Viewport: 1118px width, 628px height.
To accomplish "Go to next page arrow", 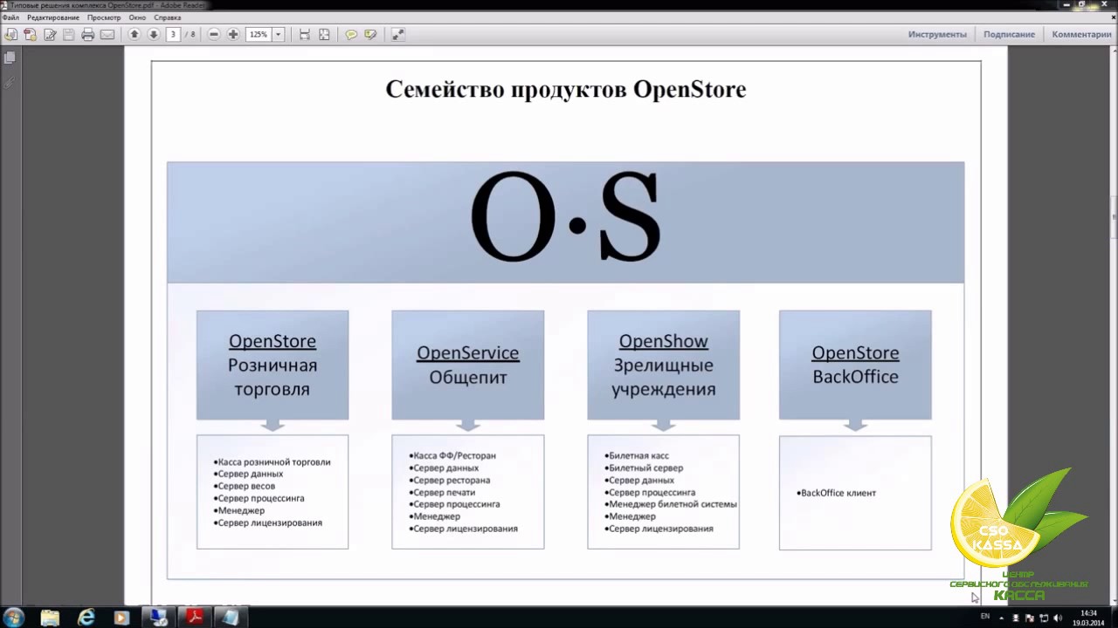I will [154, 35].
